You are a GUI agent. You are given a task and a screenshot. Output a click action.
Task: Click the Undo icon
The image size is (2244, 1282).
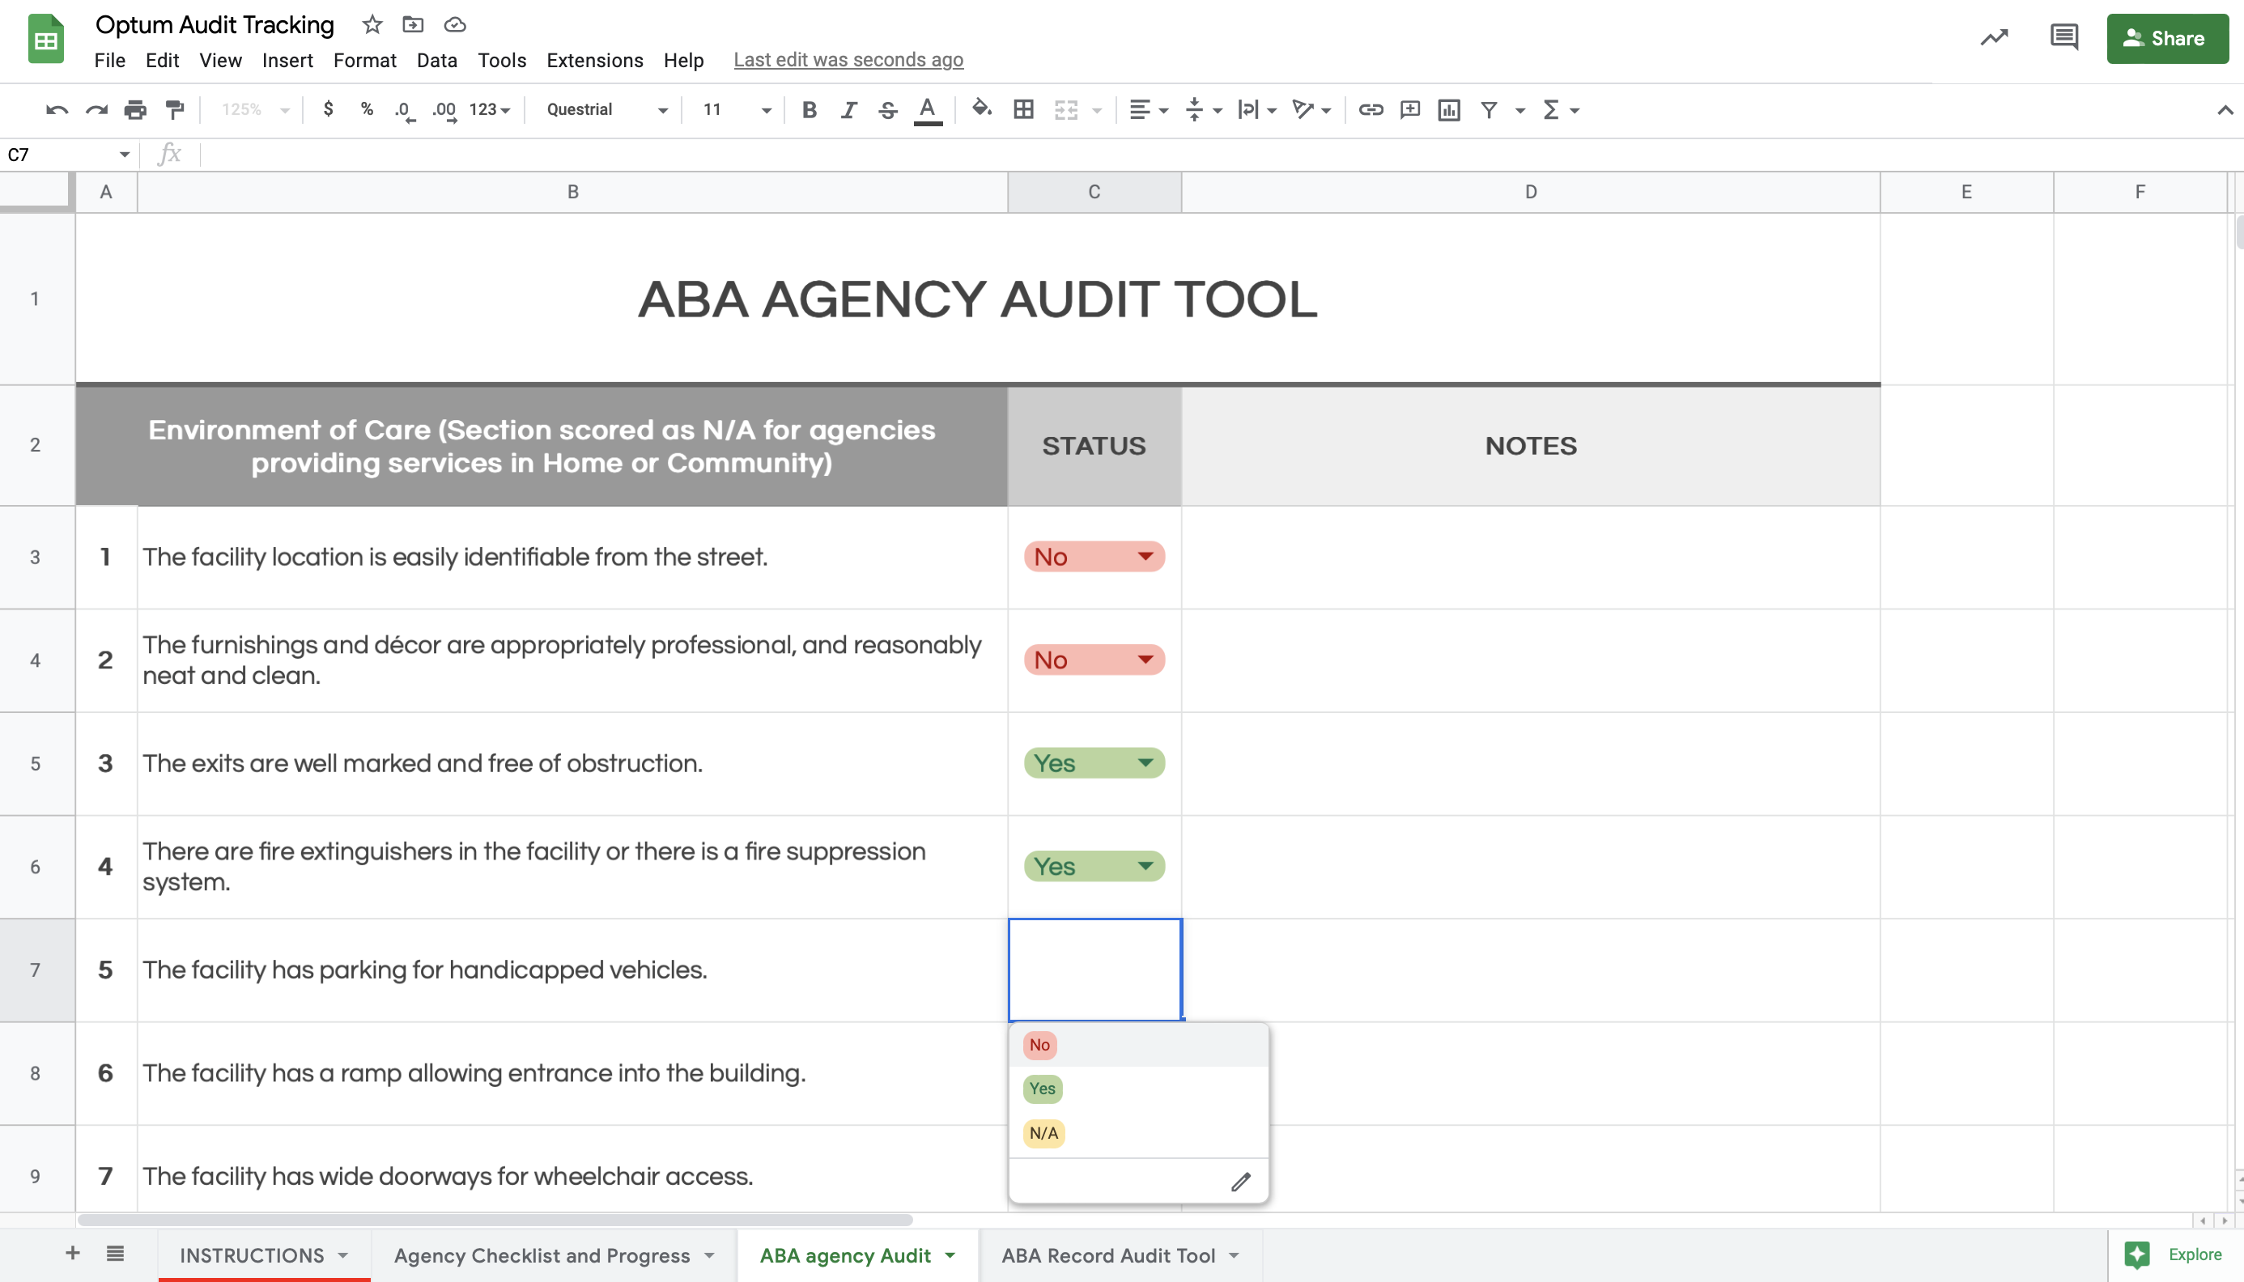point(56,109)
